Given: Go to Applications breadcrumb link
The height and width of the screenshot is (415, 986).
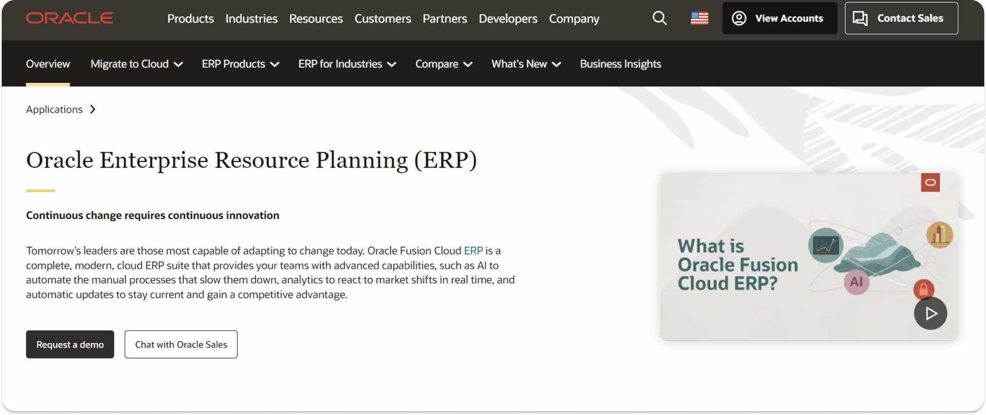Looking at the screenshot, I should (54, 109).
